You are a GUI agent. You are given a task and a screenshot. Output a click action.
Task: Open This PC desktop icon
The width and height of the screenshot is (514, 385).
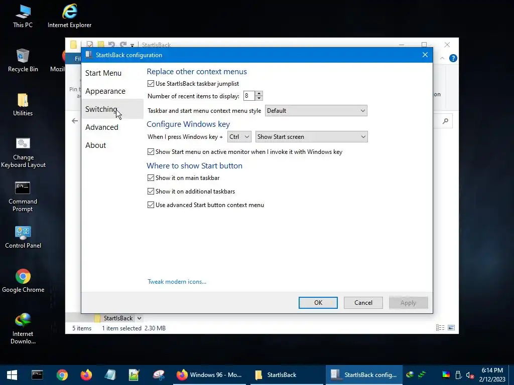tap(23, 16)
